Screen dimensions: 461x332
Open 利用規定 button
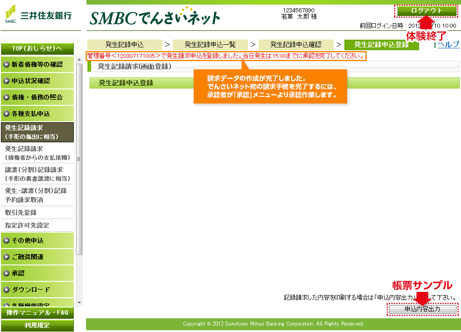point(37,326)
